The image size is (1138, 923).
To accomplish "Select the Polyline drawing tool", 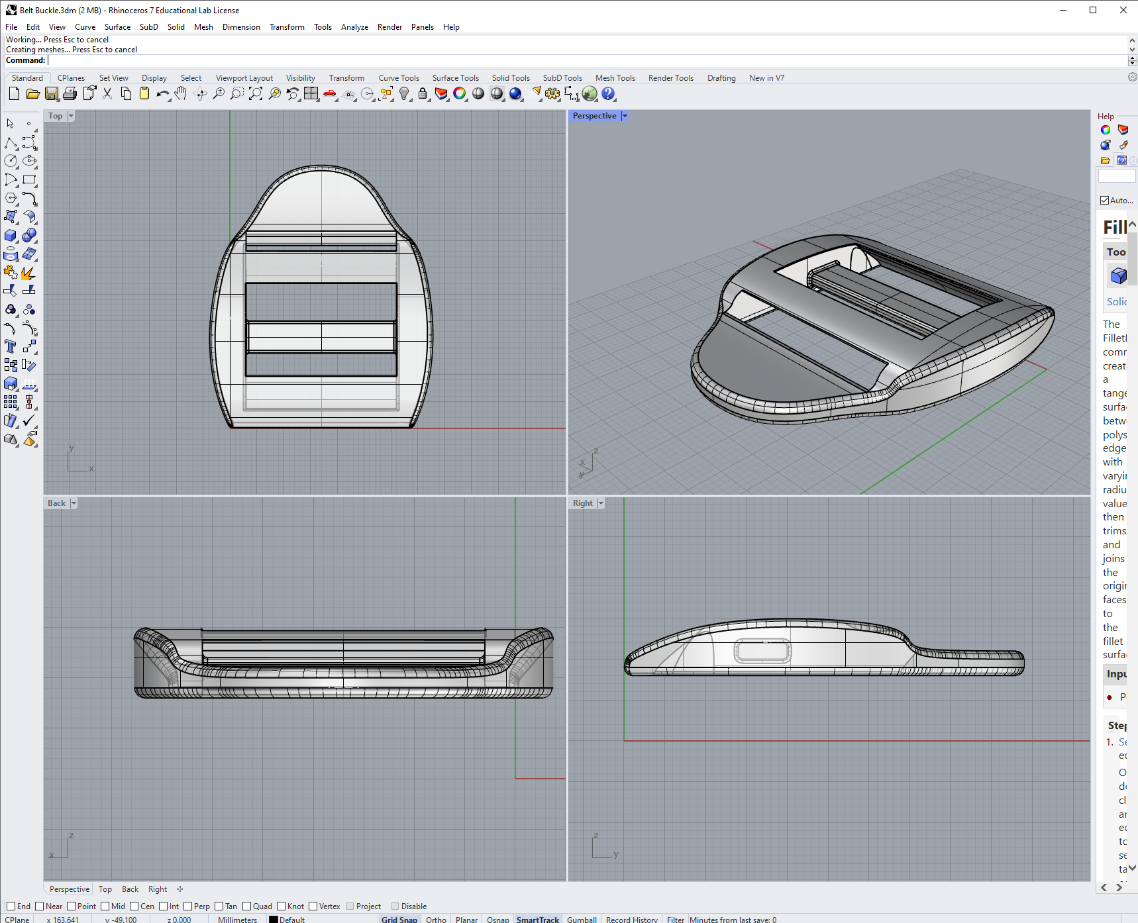I will [11, 143].
